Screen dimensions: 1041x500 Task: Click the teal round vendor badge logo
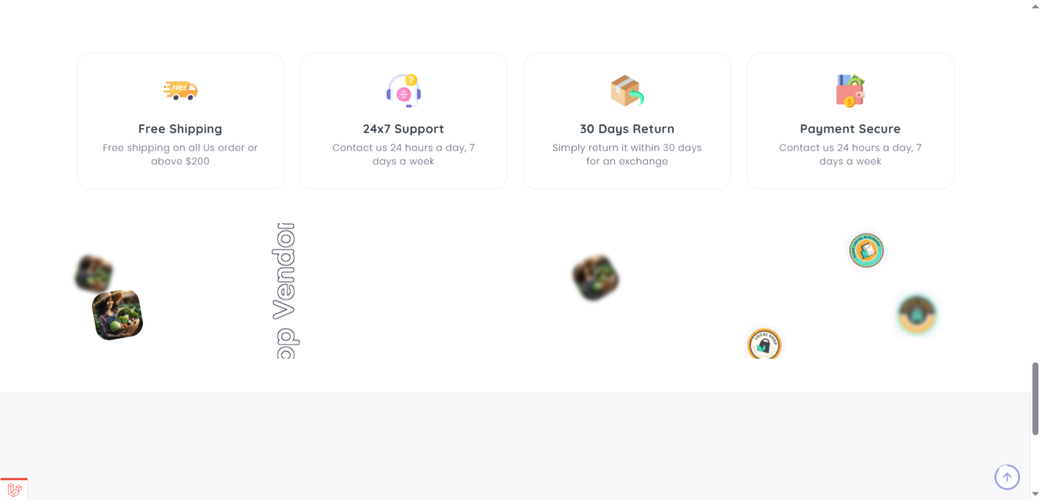(x=866, y=250)
